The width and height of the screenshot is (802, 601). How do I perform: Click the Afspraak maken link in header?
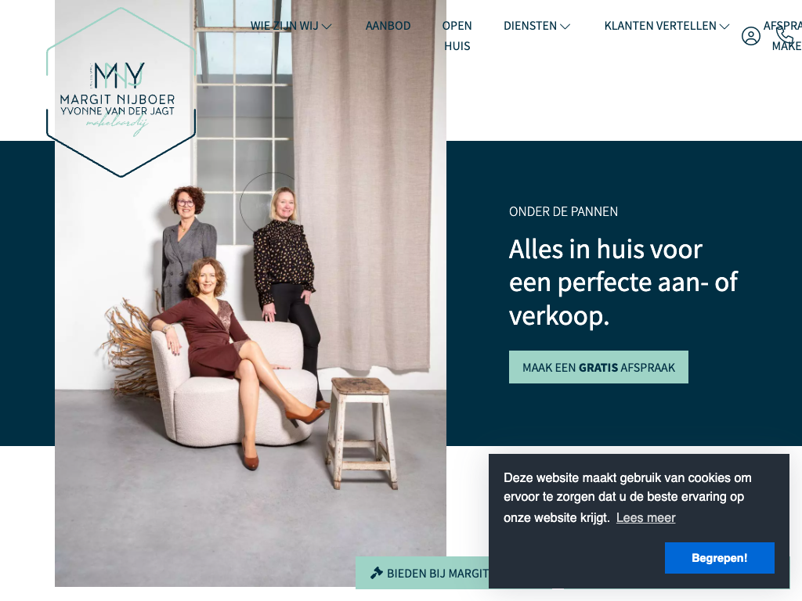782,36
